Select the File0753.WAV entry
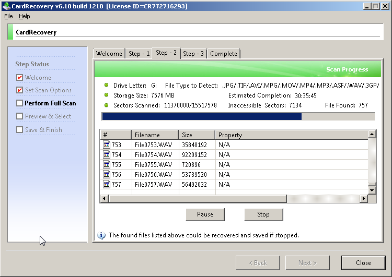 [153, 144]
